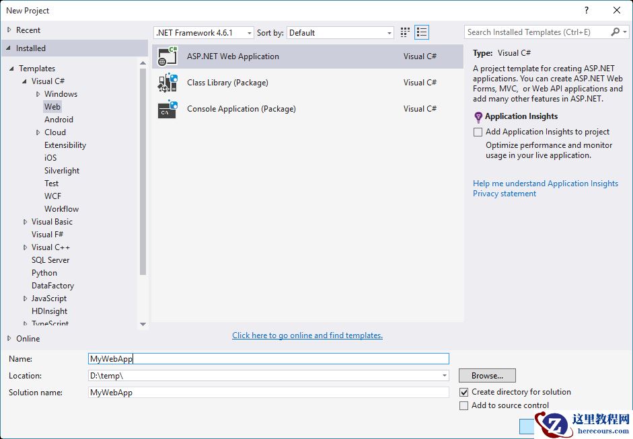This screenshot has width=633, height=439.
Task: Click the Application Insights lightbulb icon
Action: (478, 117)
